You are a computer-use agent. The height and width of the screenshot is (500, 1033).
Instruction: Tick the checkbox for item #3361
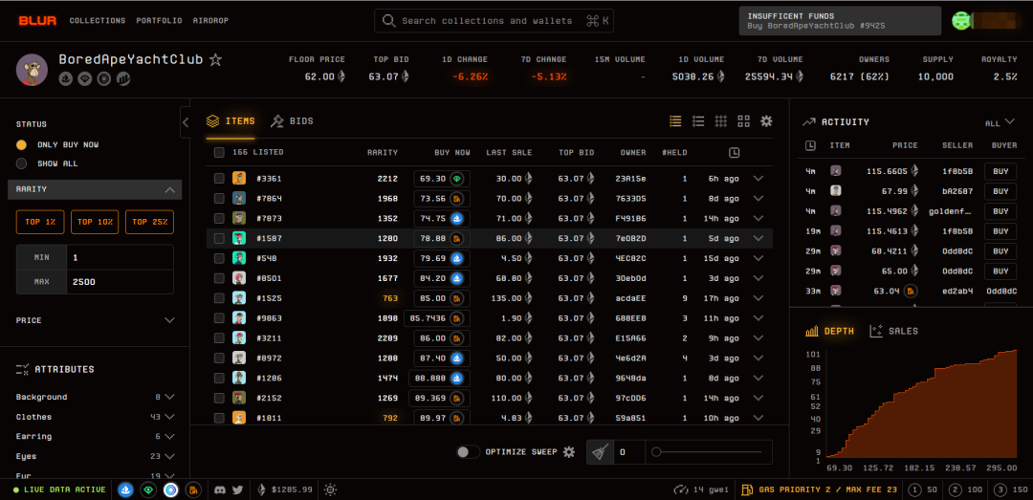pos(219,179)
